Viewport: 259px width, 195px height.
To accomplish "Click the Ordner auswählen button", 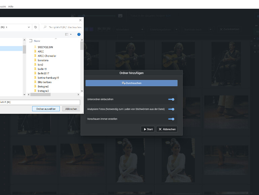I will (x=46, y=109).
